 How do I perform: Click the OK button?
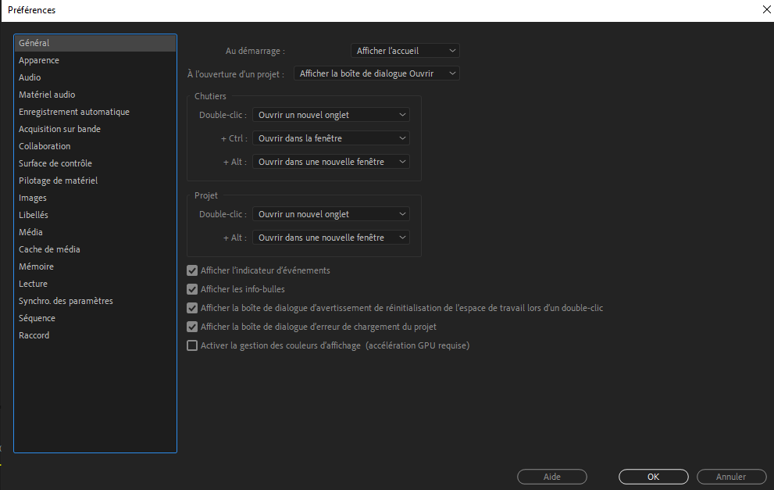653,477
